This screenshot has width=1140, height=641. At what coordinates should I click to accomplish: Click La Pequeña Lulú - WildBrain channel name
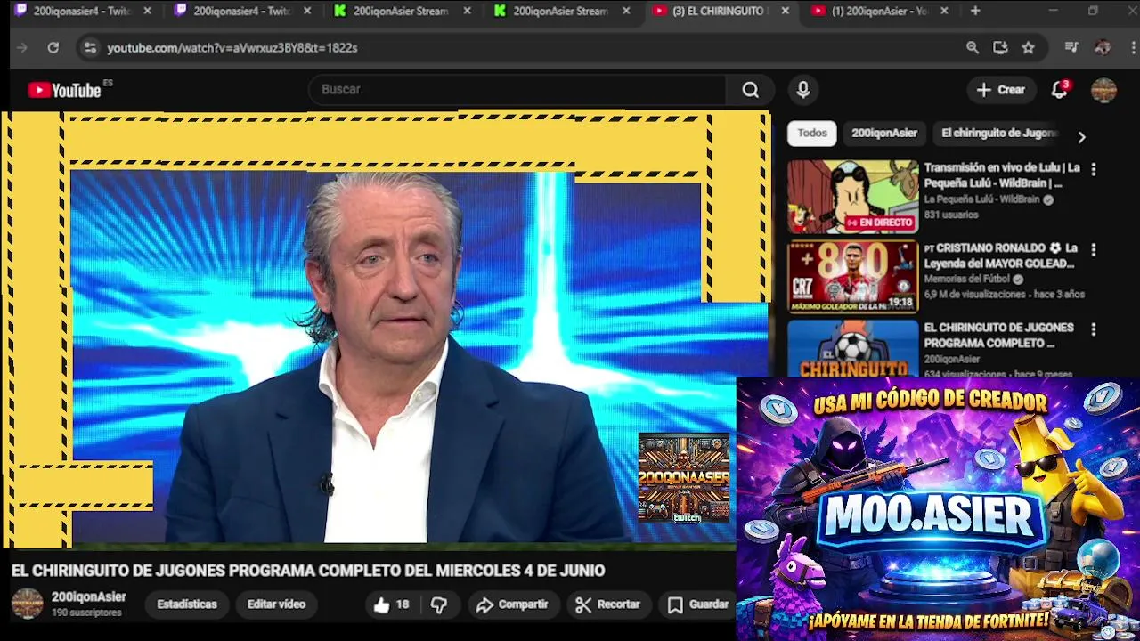click(981, 200)
